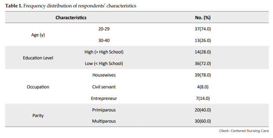Click the 30(60.0) value
This screenshot has height=138, width=273.
203,121
